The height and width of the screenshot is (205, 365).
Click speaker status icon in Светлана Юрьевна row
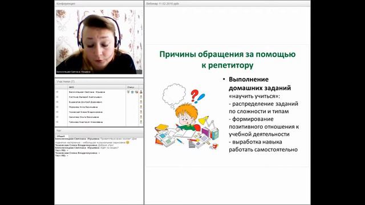[132, 92]
